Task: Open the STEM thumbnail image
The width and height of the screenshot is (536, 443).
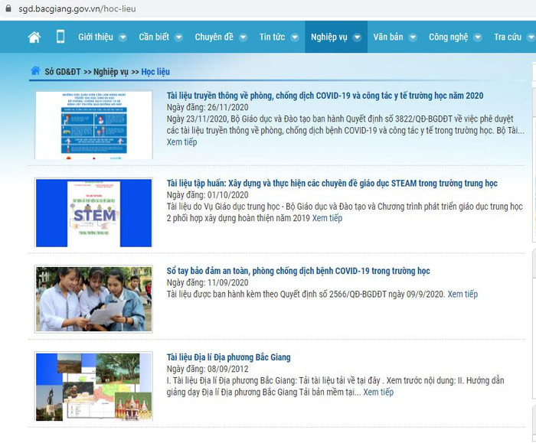Action: point(93,212)
